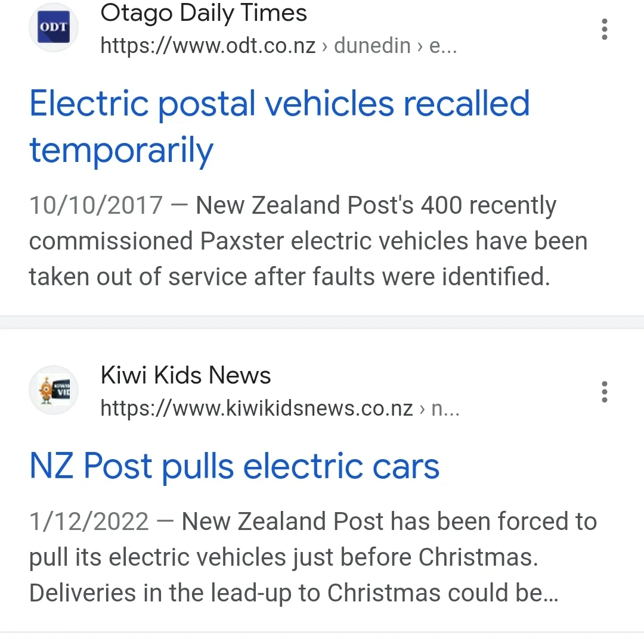
Task: Click the truncated "e..." breadcrumb after dunedin
Action: (443, 46)
